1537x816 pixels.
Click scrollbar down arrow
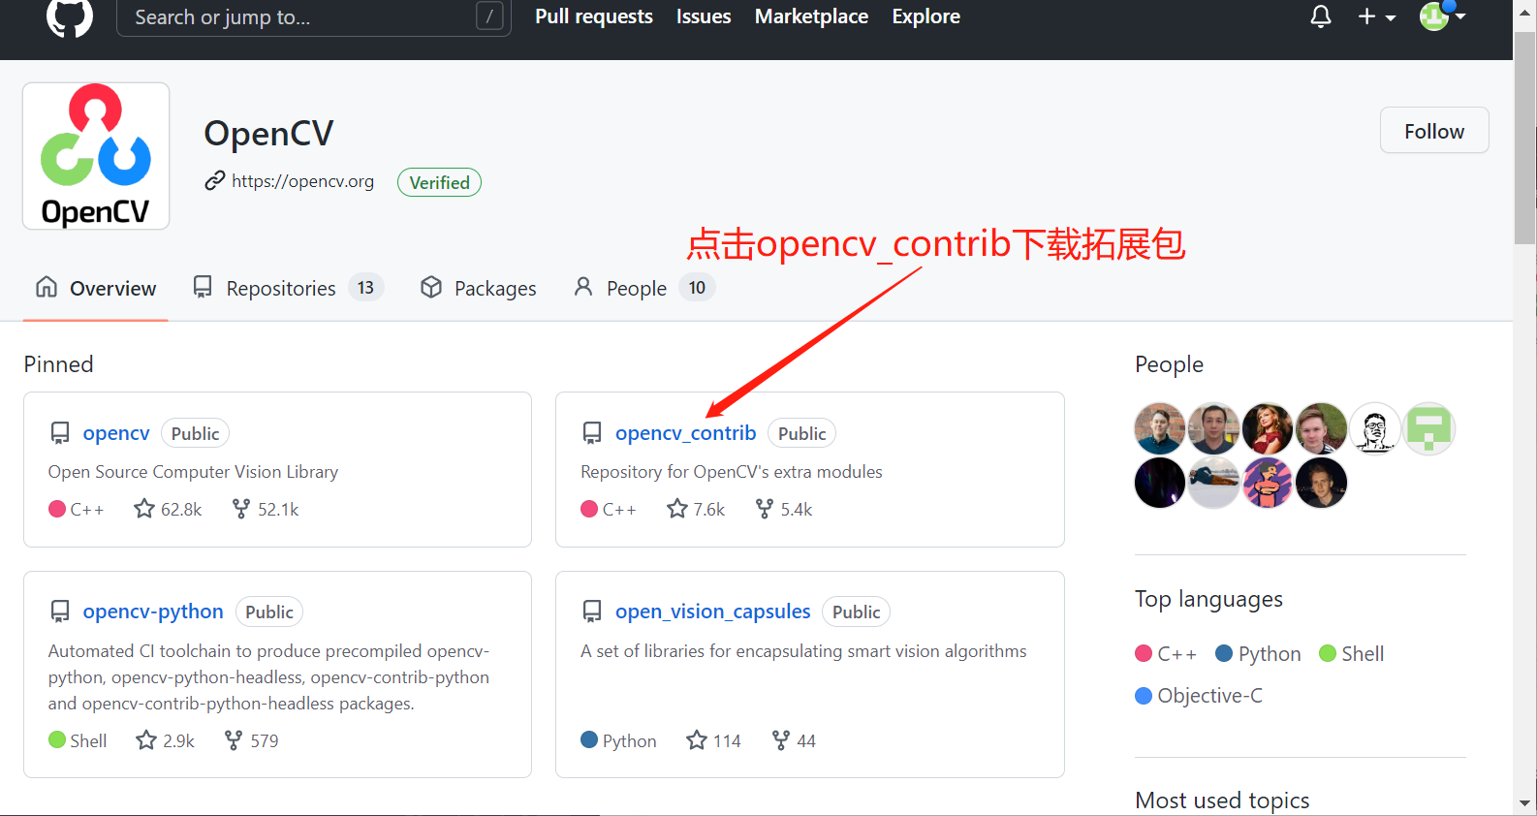click(x=1525, y=803)
